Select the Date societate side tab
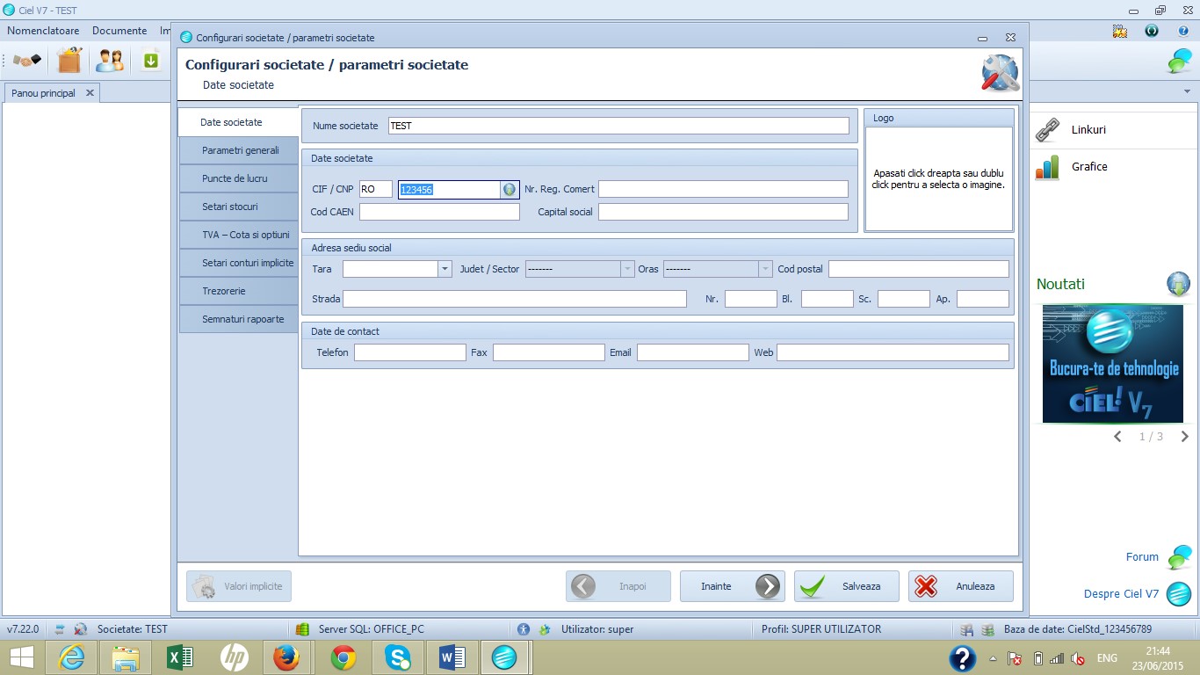Viewport: 1200px width, 675px height. tap(238, 122)
